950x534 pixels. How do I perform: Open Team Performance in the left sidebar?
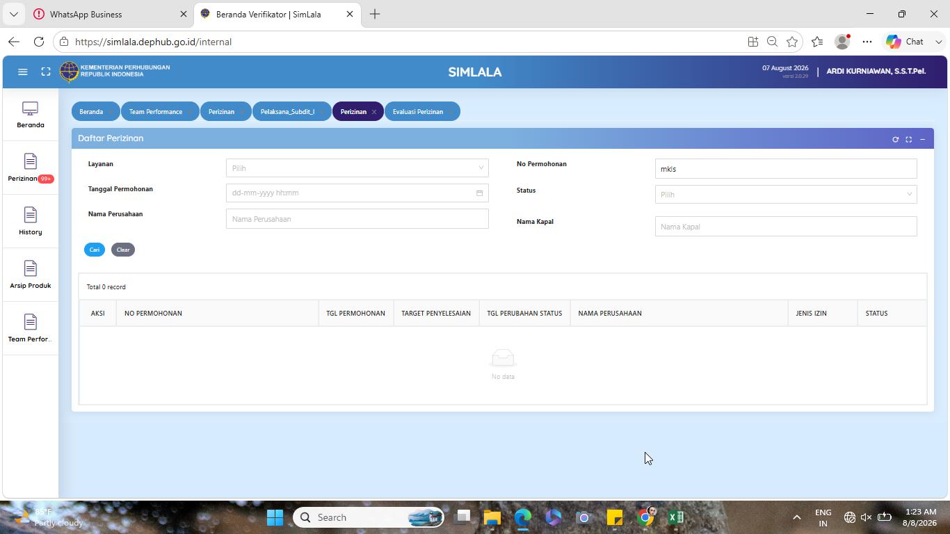(x=31, y=329)
